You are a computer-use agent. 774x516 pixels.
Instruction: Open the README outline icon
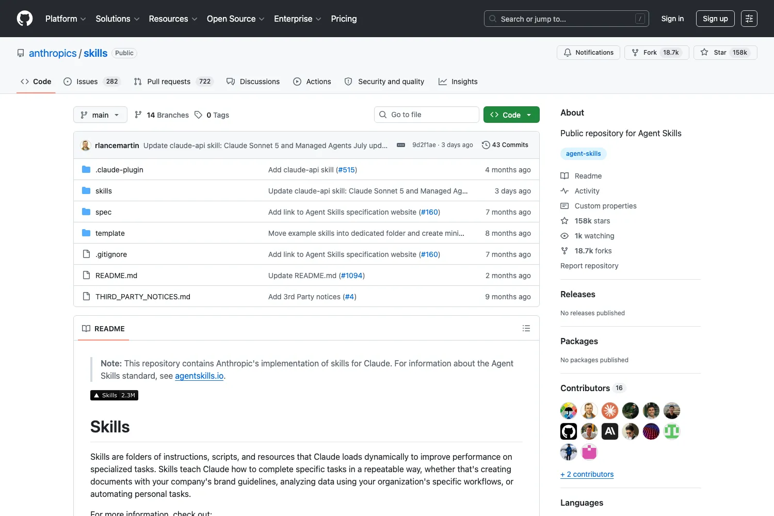[526, 328]
